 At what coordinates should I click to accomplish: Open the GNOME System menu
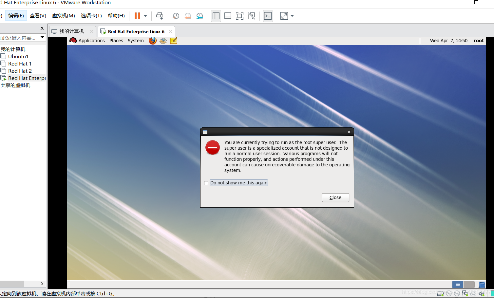click(x=136, y=41)
